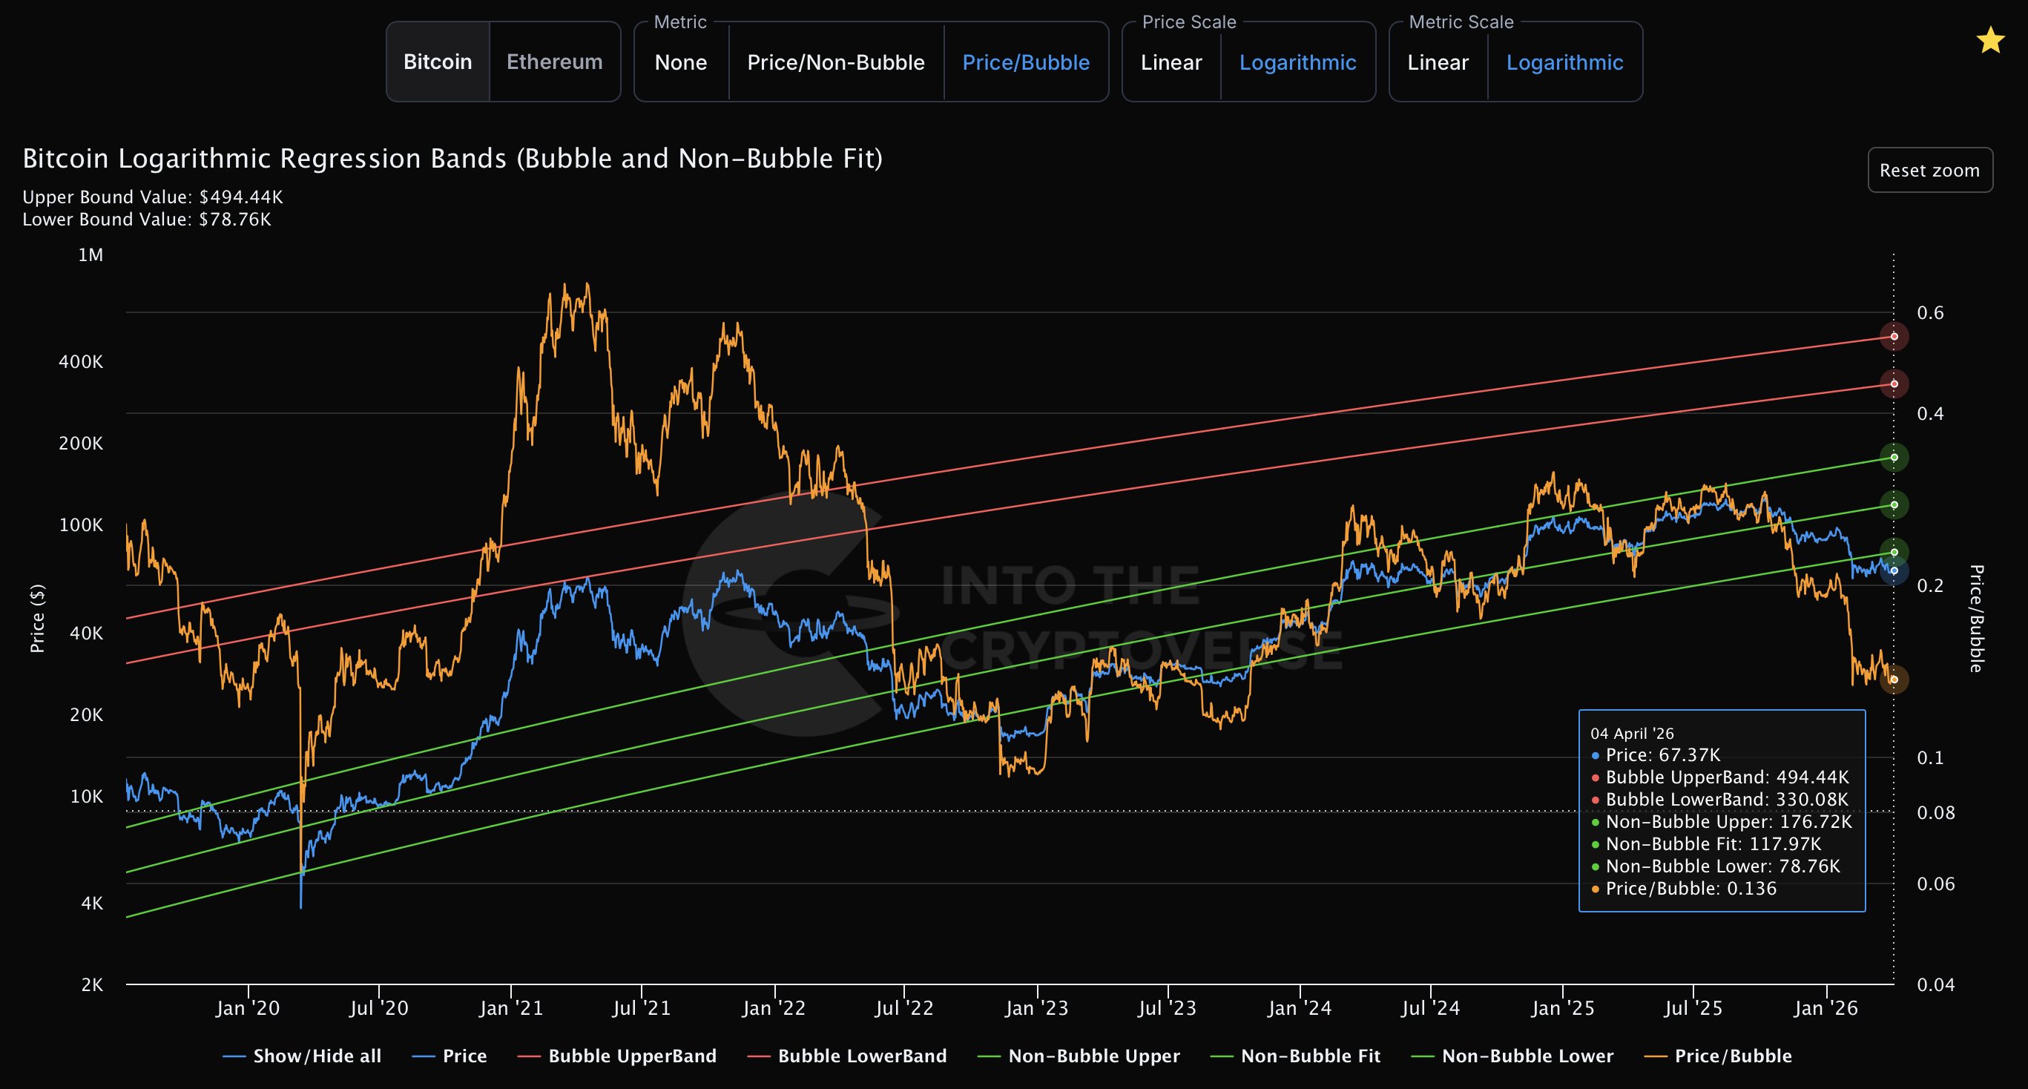Image resolution: width=2028 pixels, height=1089 pixels.
Task: Hide the Non-Bubble Upper line
Action: (1093, 1056)
